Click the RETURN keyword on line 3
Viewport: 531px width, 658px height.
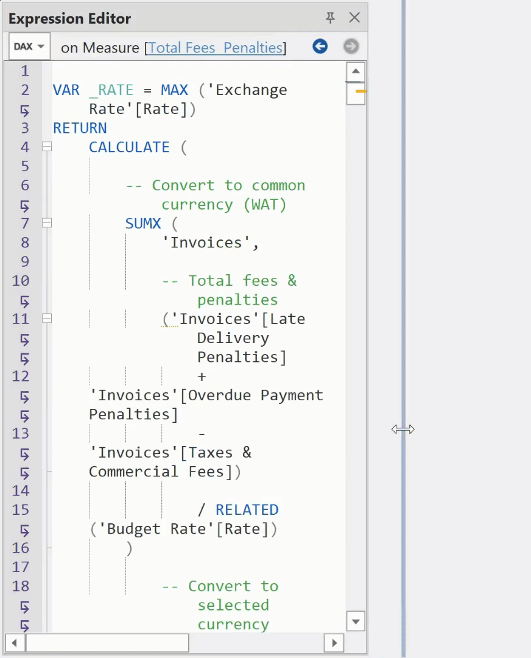[x=80, y=128]
